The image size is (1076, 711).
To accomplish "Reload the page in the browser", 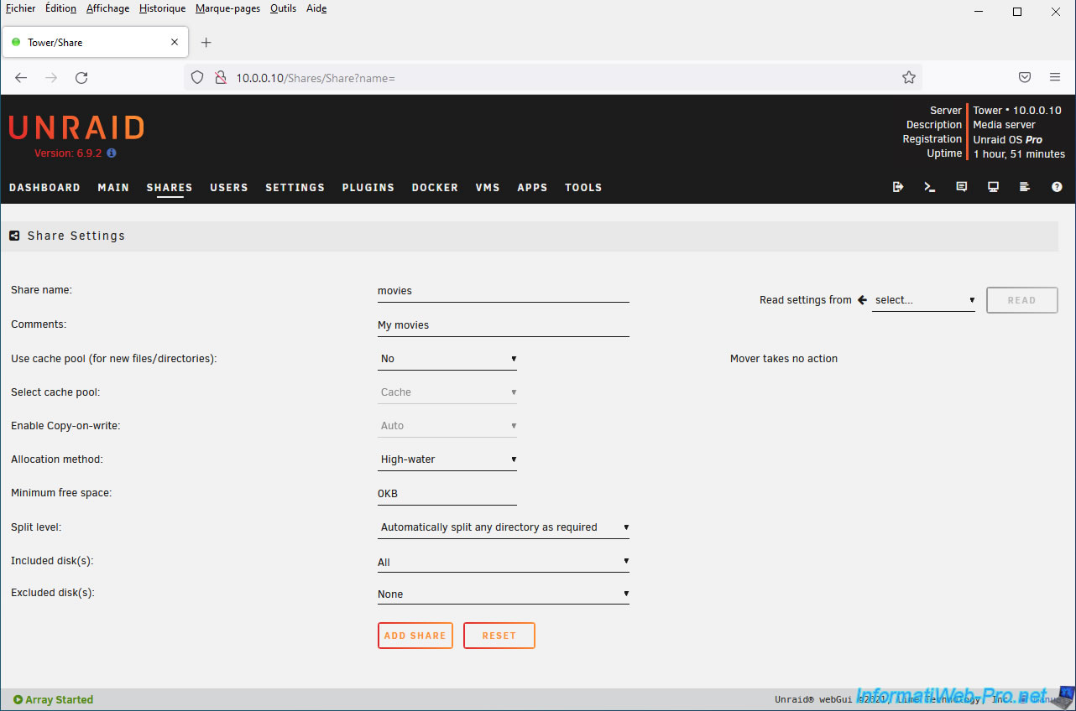I will tap(81, 77).
